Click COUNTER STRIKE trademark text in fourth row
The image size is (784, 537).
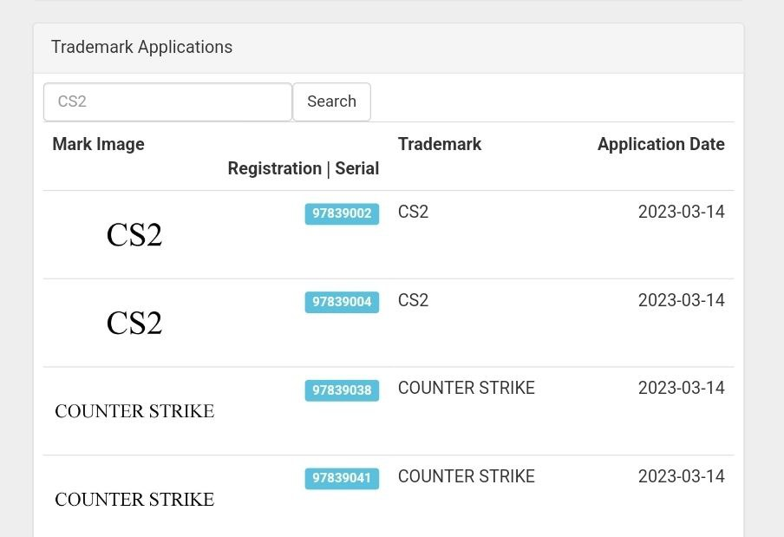467,476
